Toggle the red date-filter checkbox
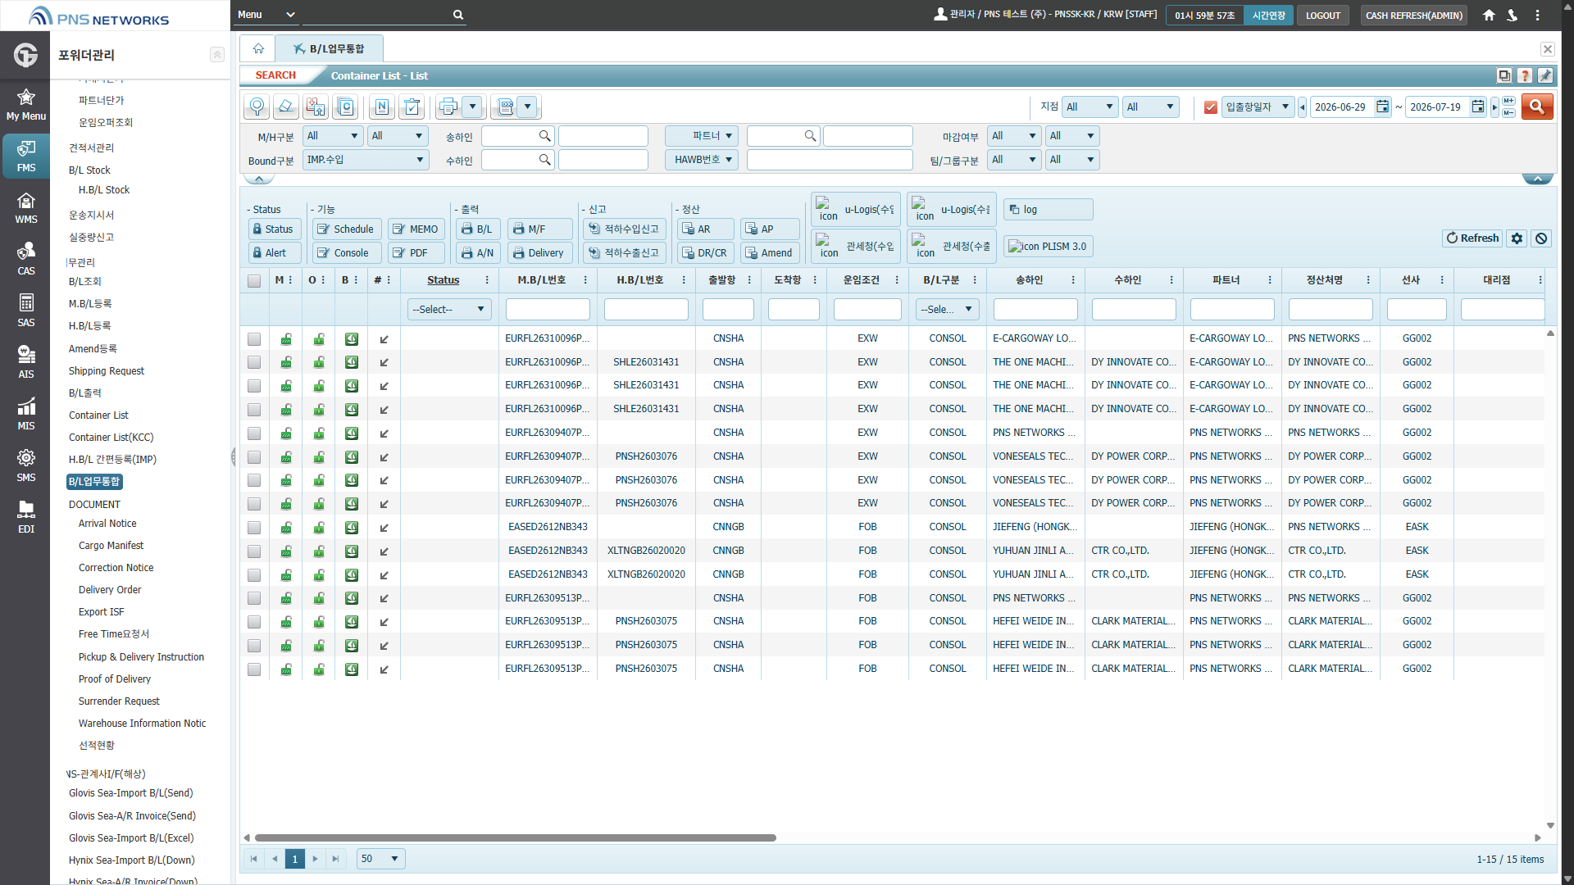Viewport: 1574px width, 885px height. coord(1211,107)
